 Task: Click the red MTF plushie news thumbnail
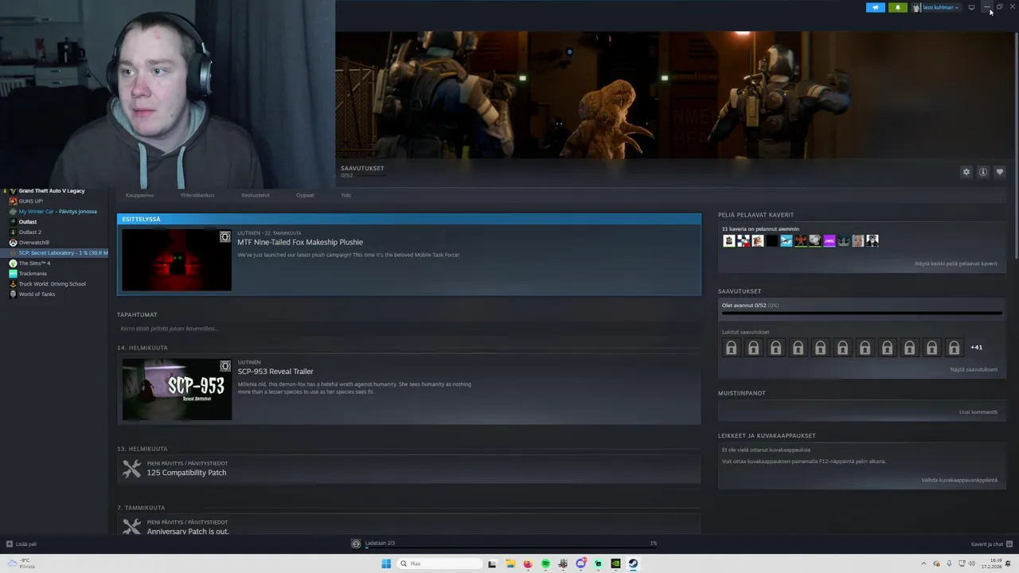coord(177,260)
